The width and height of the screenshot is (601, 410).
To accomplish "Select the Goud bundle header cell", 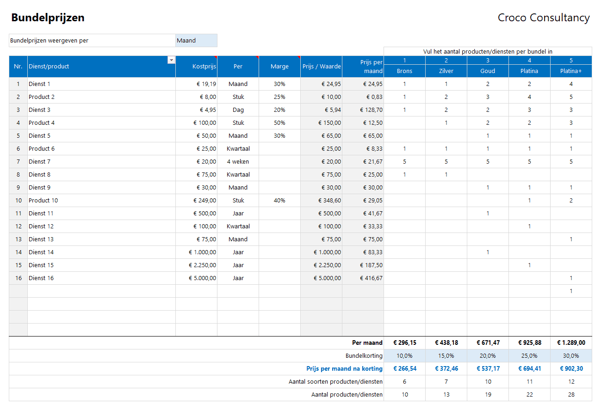I will click(x=488, y=71).
